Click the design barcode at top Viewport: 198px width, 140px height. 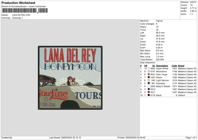[25, 11]
